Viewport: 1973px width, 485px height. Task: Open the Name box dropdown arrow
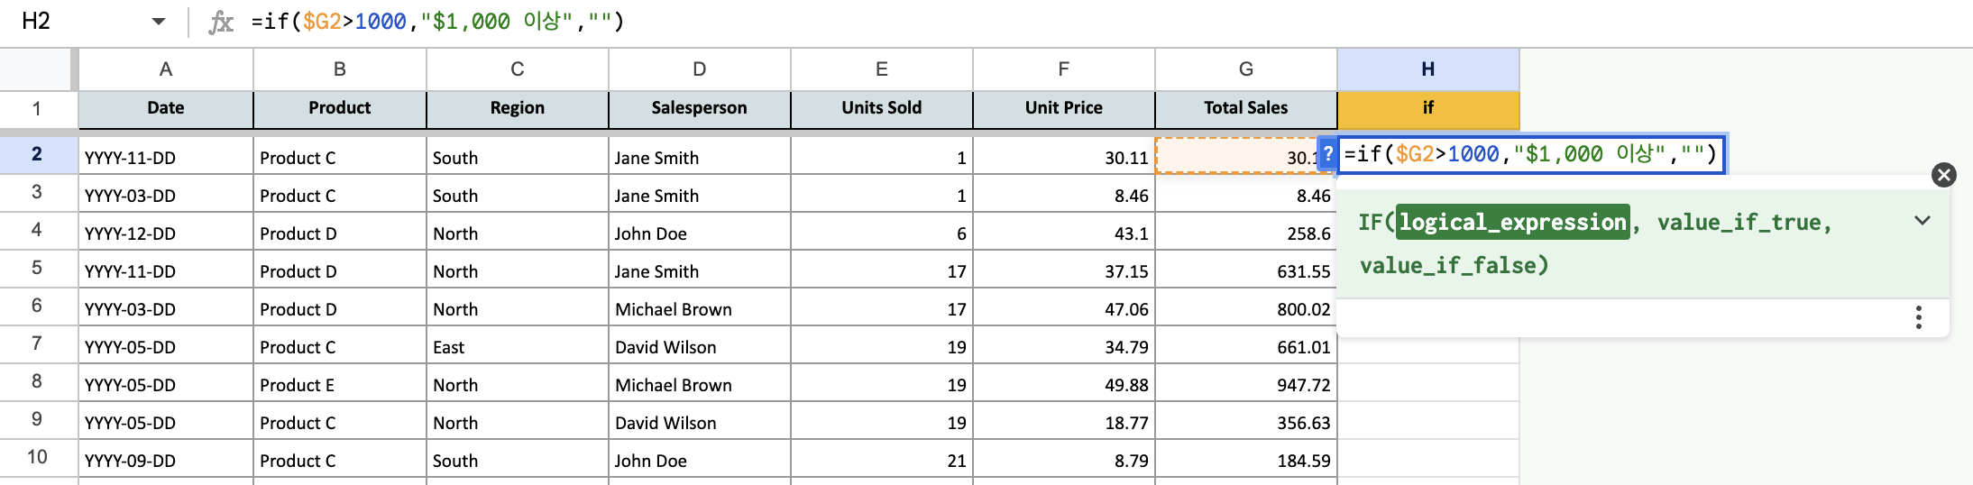click(x=159, y=21)
